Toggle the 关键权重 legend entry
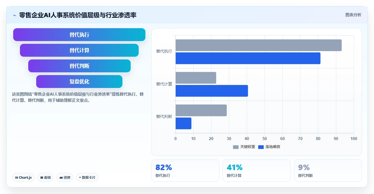The height and width of the screenshot is (194, 374). [244, 147]
